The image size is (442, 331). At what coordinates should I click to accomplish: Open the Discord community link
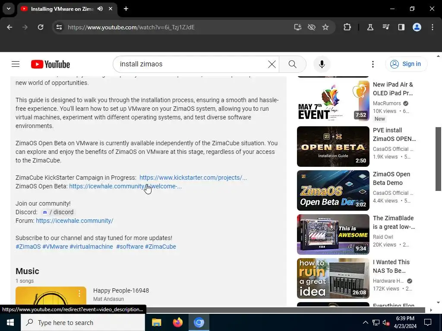pos(58,212)
